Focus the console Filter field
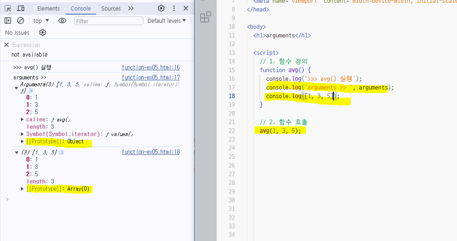The image size is (457, 241). (x=109, y=21)
